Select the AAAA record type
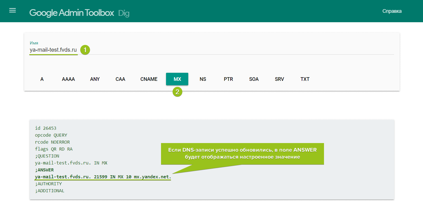Screen dimensions: 423x220 pyautogui.click(x=68, y=79)
